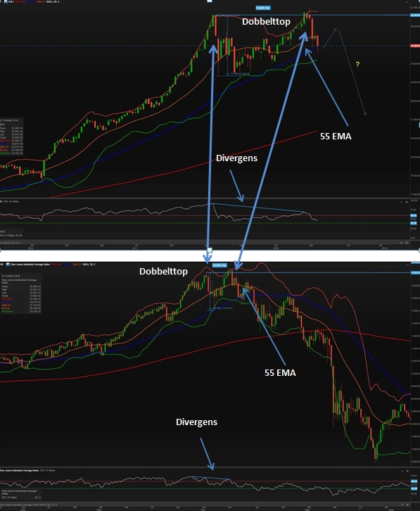The image size is (420, 511).
Task: Select the white divider handle between charts
Action: [210, 250]
